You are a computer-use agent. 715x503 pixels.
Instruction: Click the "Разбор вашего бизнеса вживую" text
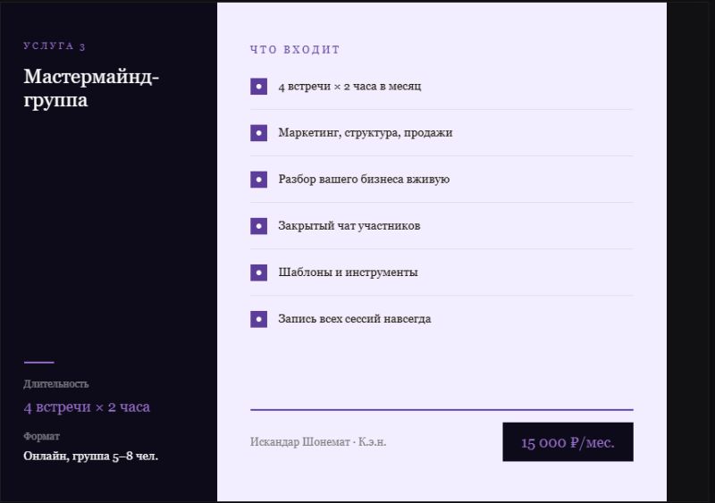[x=364, y=180]
